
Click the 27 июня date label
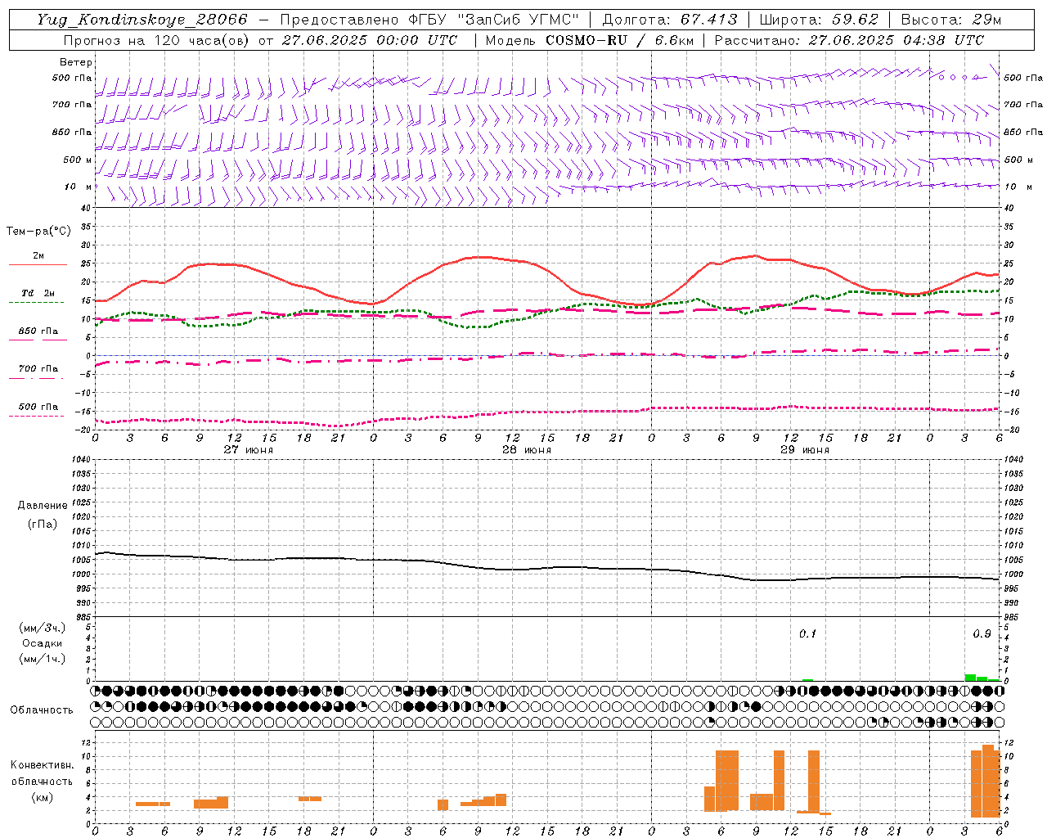tap(248, 450)
